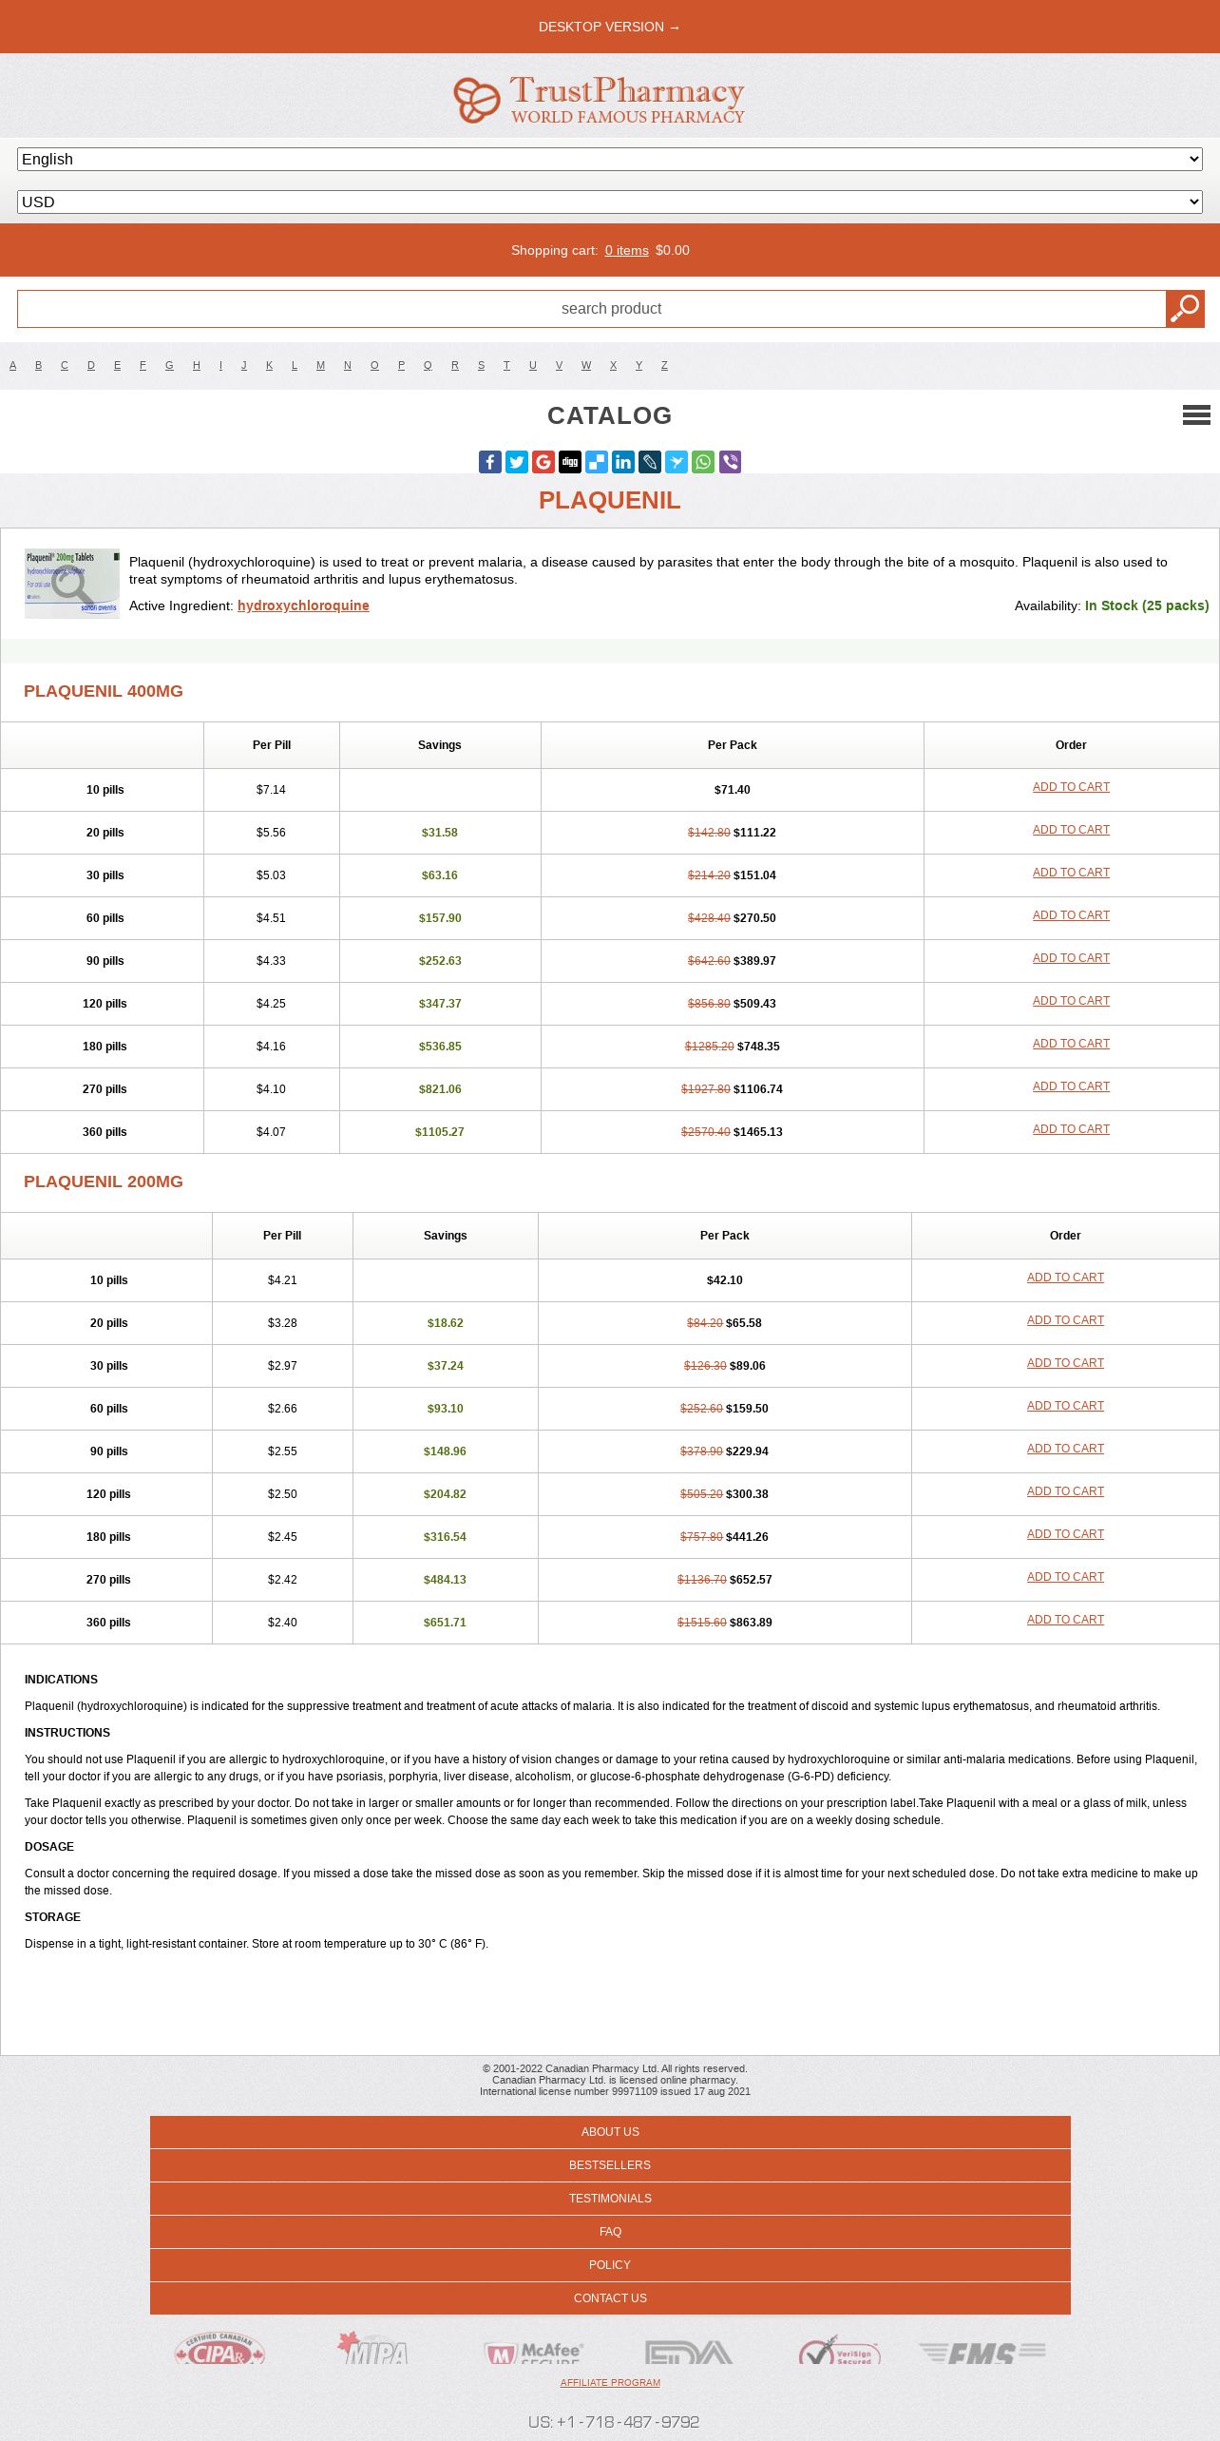Add 360 pills of 400mg to cart

pos(1071,1129)
